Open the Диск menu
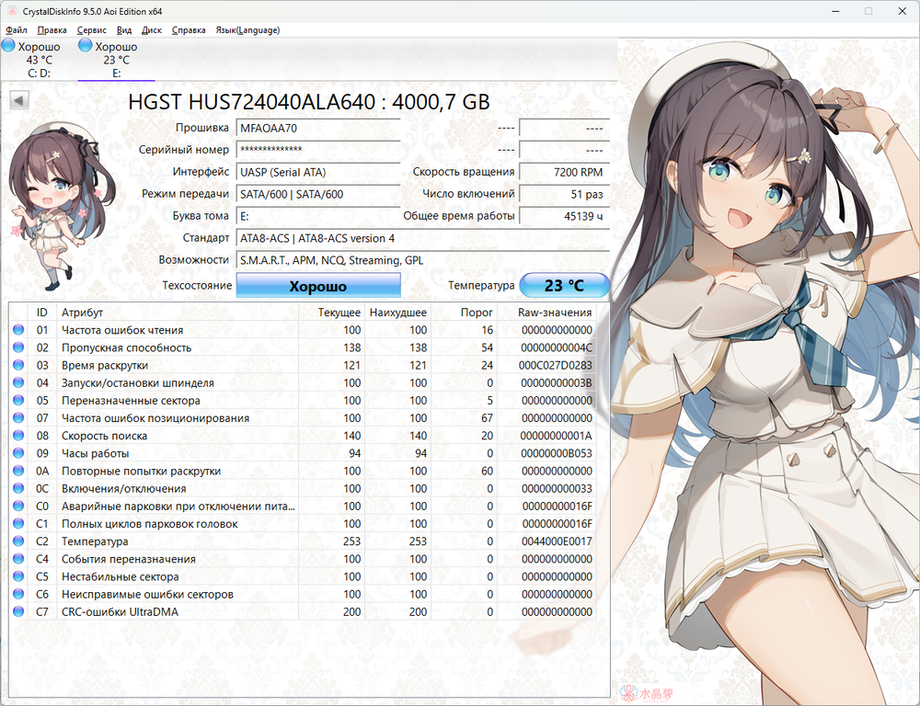Viewport: 920px width, 706px height. [x=152, y=29]
